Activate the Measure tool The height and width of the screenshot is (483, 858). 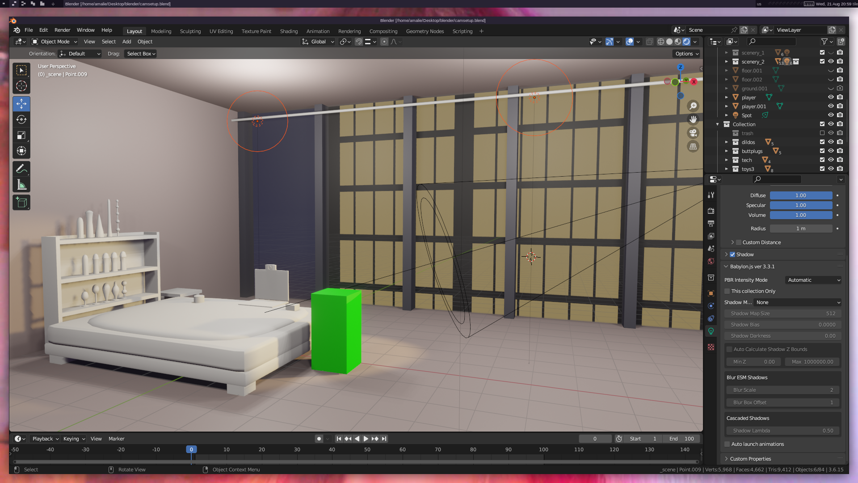[21, 185]
